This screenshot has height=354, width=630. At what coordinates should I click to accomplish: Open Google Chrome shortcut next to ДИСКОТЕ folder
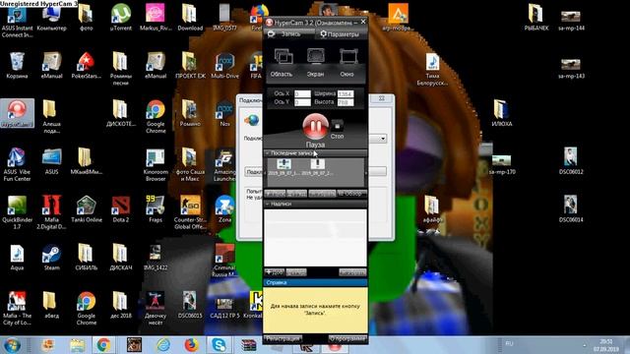tap(156, 116)
